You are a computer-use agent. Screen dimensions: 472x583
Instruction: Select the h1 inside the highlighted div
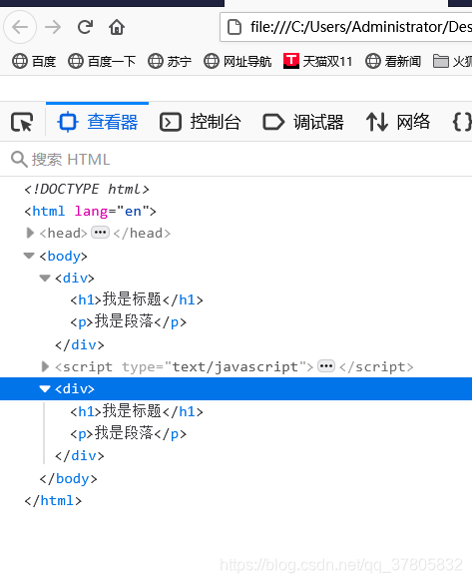tap(137, 411)
